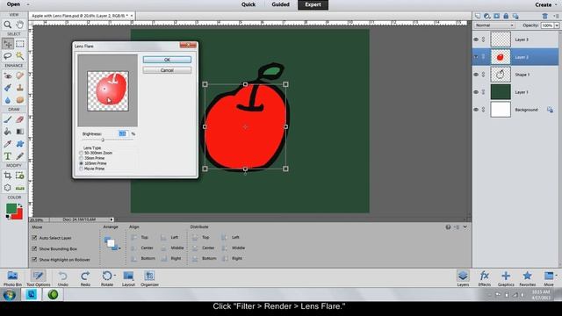Select the Clone Stamp tool
Screen dimensions: 562x316
pyautogui.click(x=20, y=88)
